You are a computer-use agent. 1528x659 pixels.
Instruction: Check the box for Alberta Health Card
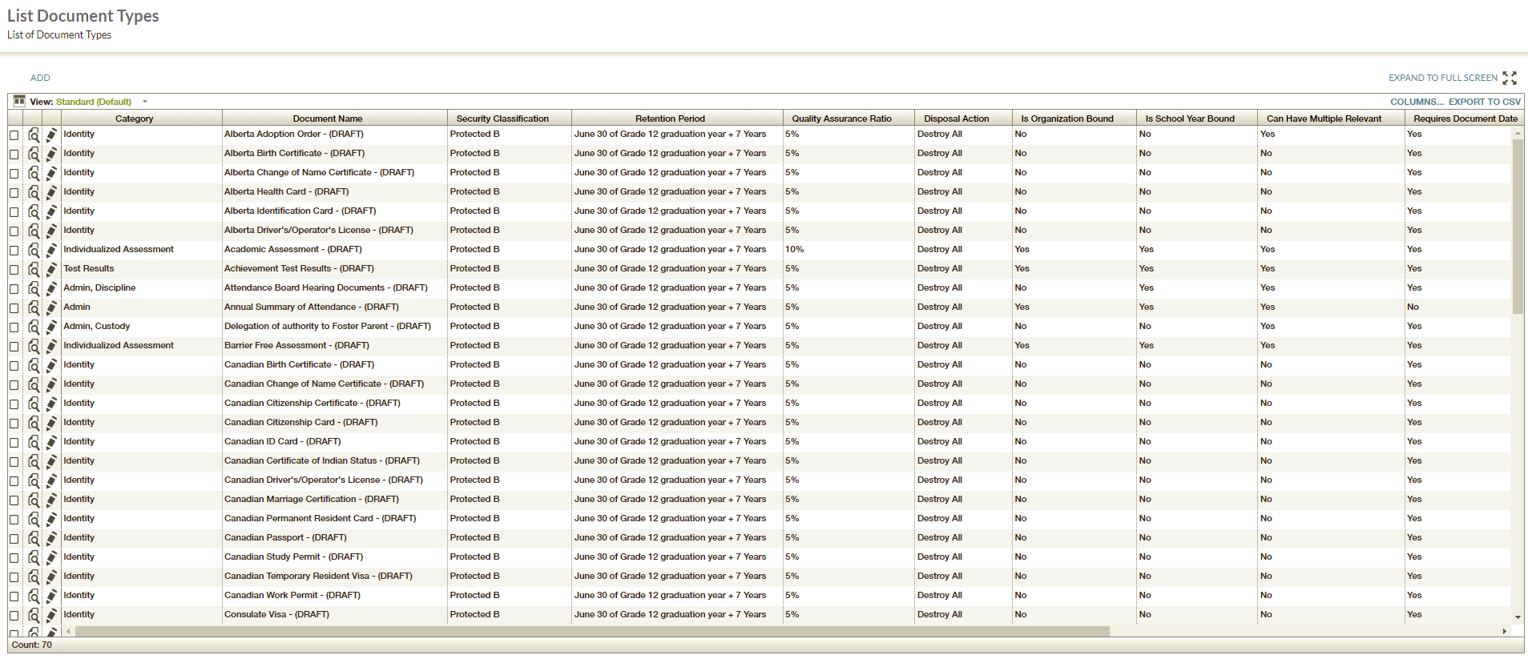click(14, 193)
